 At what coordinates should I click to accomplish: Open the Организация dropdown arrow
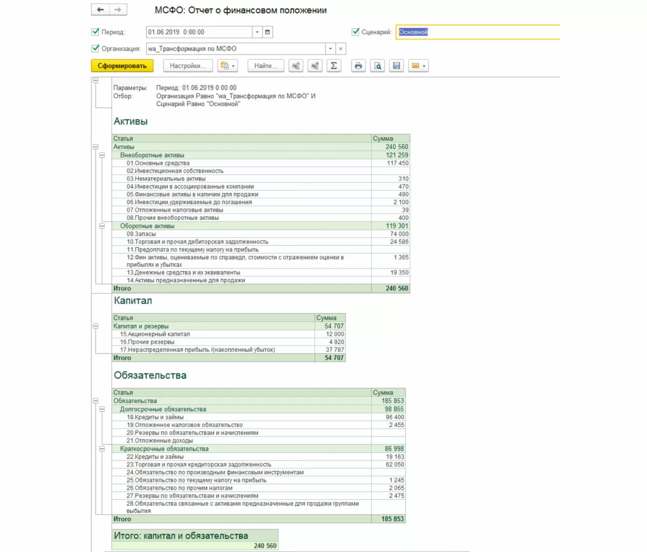pyautogui.click(x=330, y=49)
